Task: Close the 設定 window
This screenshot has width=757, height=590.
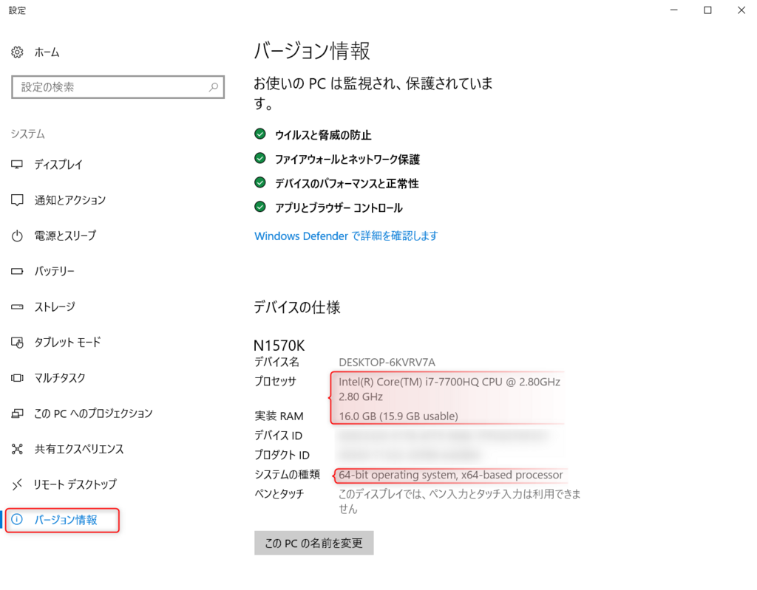Action: tap(741, 10)
